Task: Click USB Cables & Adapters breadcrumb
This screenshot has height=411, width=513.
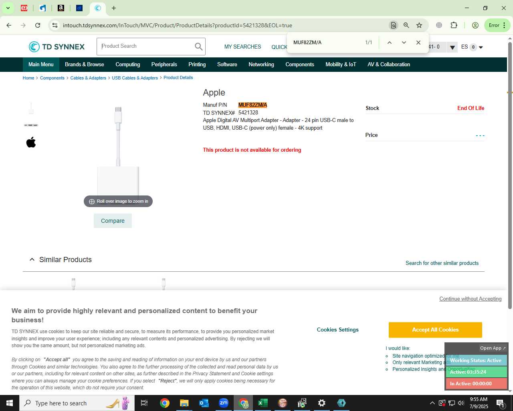Action: point(135,78)
